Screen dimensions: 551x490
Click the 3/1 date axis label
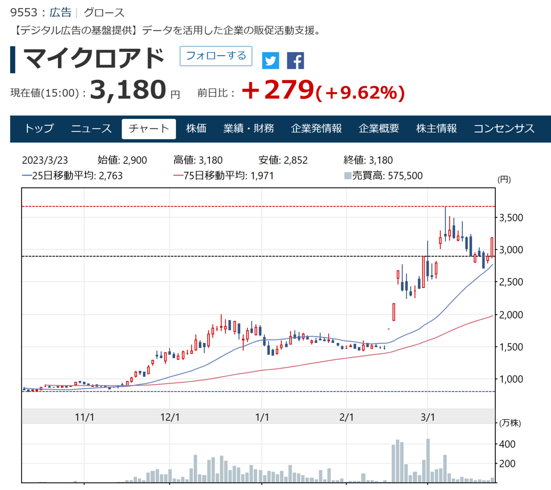(428, 418)
